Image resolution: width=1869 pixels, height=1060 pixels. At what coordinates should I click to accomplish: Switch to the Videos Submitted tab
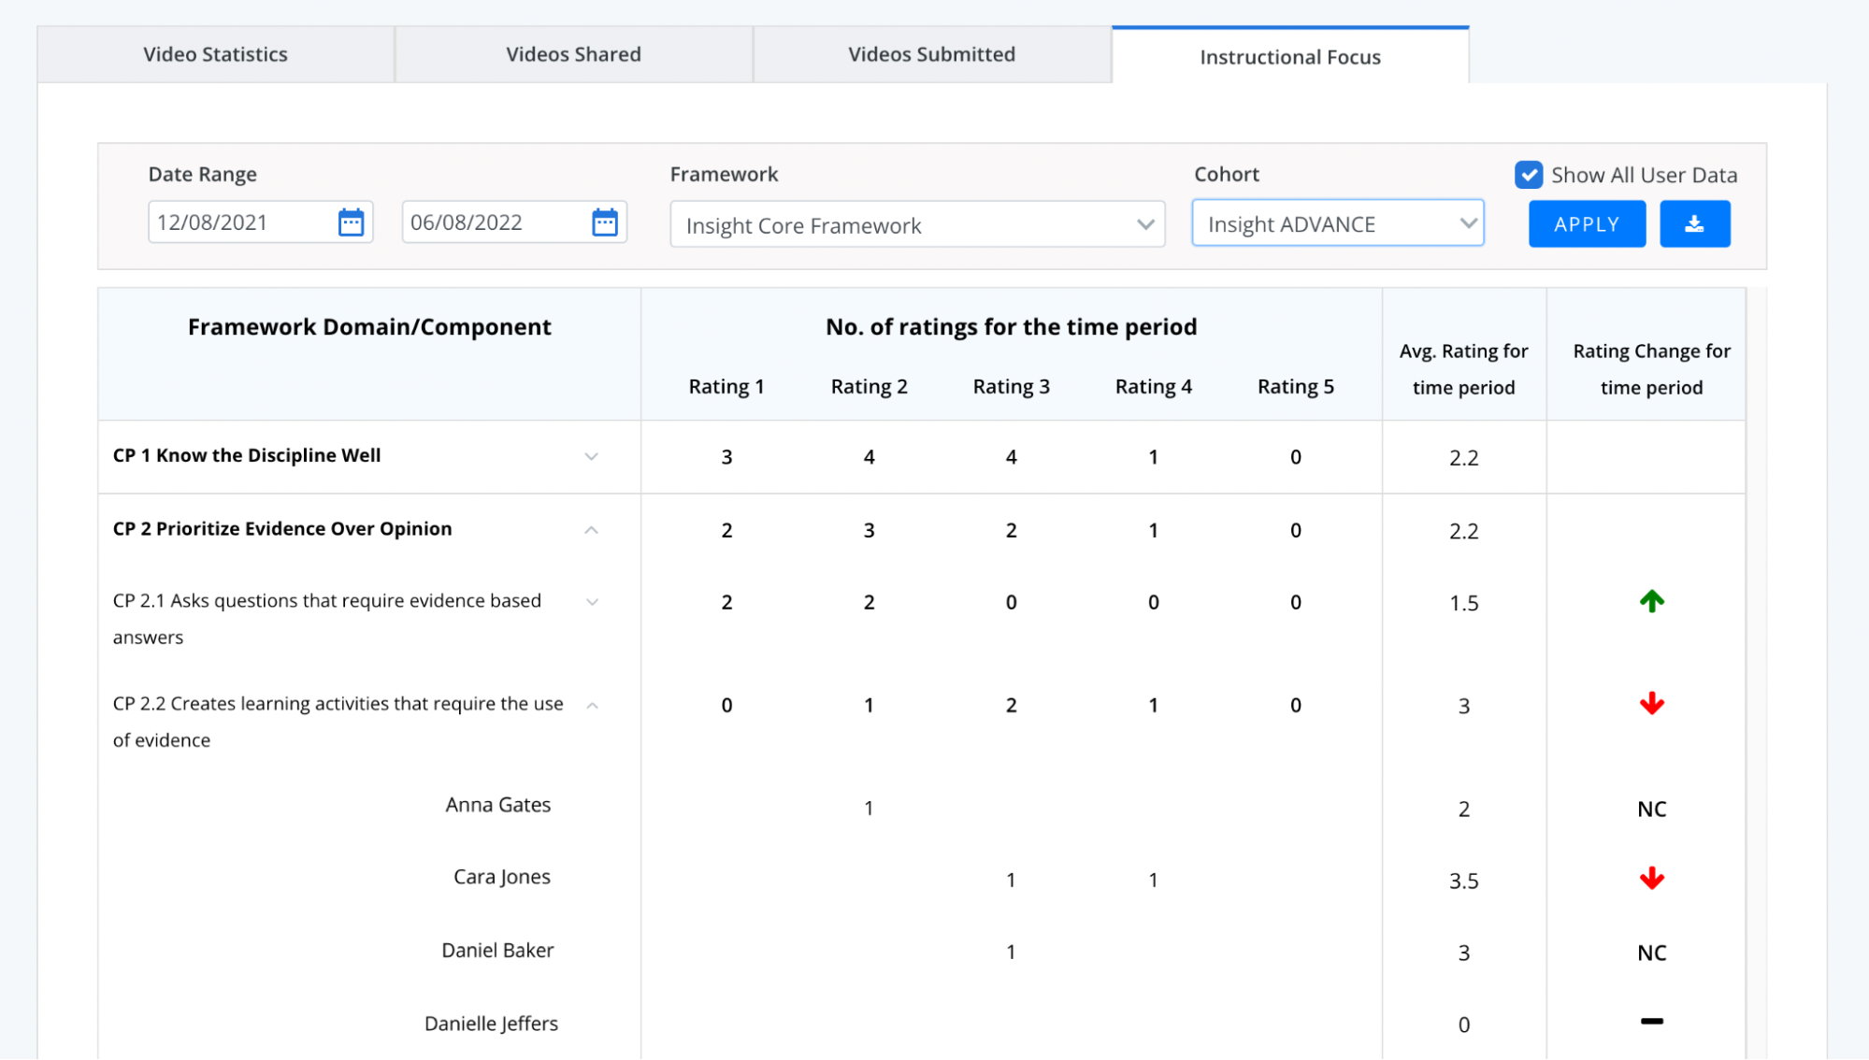pyautogui.click(x=932, y=54)
